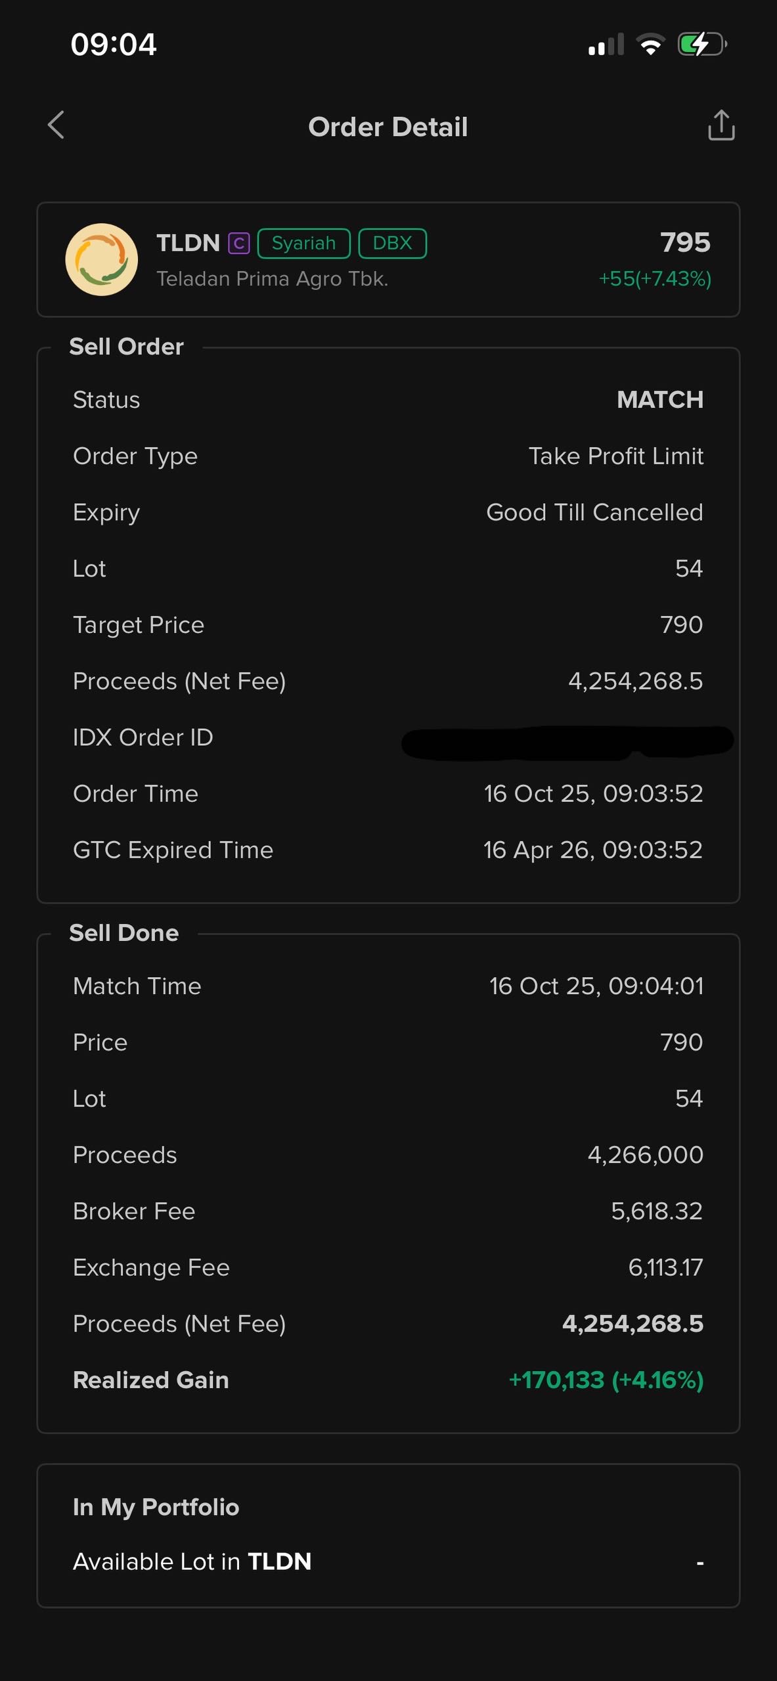777x1681 pixels.
Task: Tap the battery charging indicator
Action: [701, 45]
